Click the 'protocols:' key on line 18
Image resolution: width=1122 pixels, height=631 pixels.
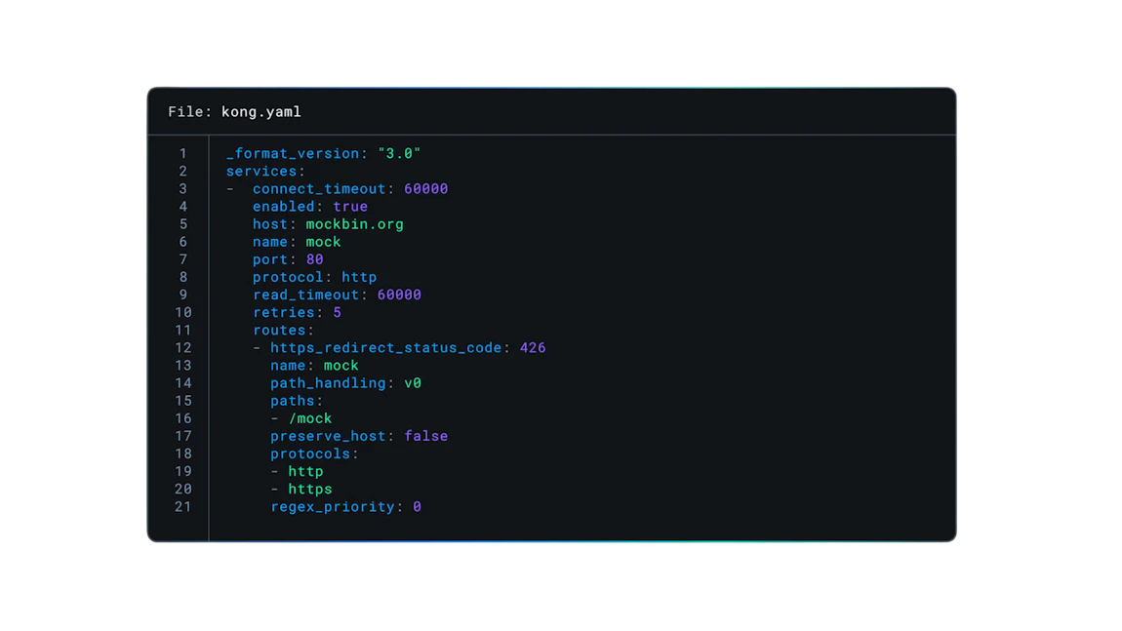click(315, 454)
